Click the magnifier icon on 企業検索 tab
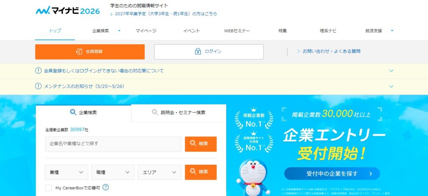This screenshot has width=428, height=196. point(73,112)
